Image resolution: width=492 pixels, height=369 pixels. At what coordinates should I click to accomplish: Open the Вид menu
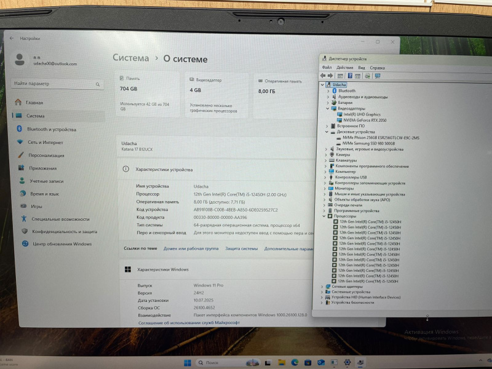(x=362, y=68)
